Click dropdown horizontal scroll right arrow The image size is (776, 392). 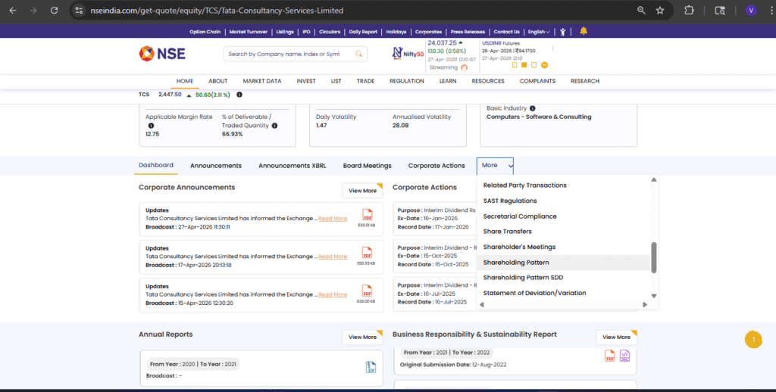[x=644, y=304]
